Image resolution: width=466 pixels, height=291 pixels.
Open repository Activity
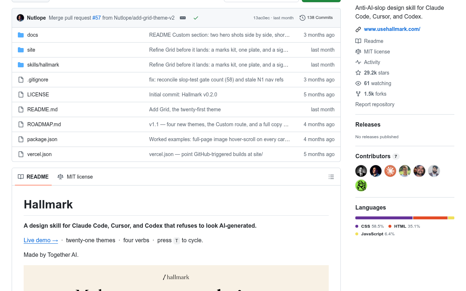point(372,62)
